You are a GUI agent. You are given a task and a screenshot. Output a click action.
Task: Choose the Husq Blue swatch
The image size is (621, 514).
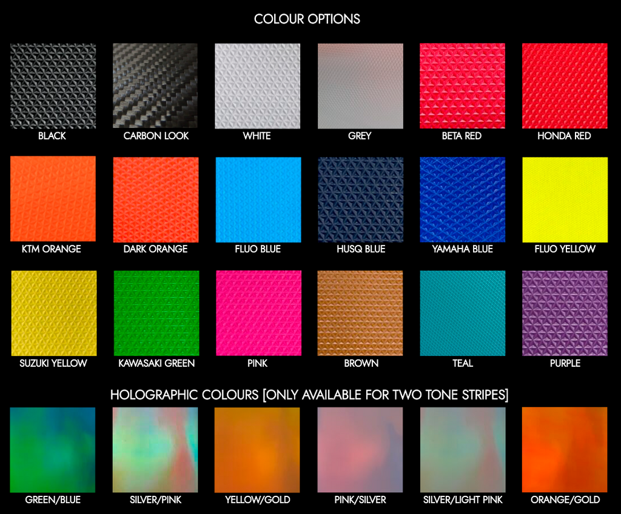[x=361, y=199]
